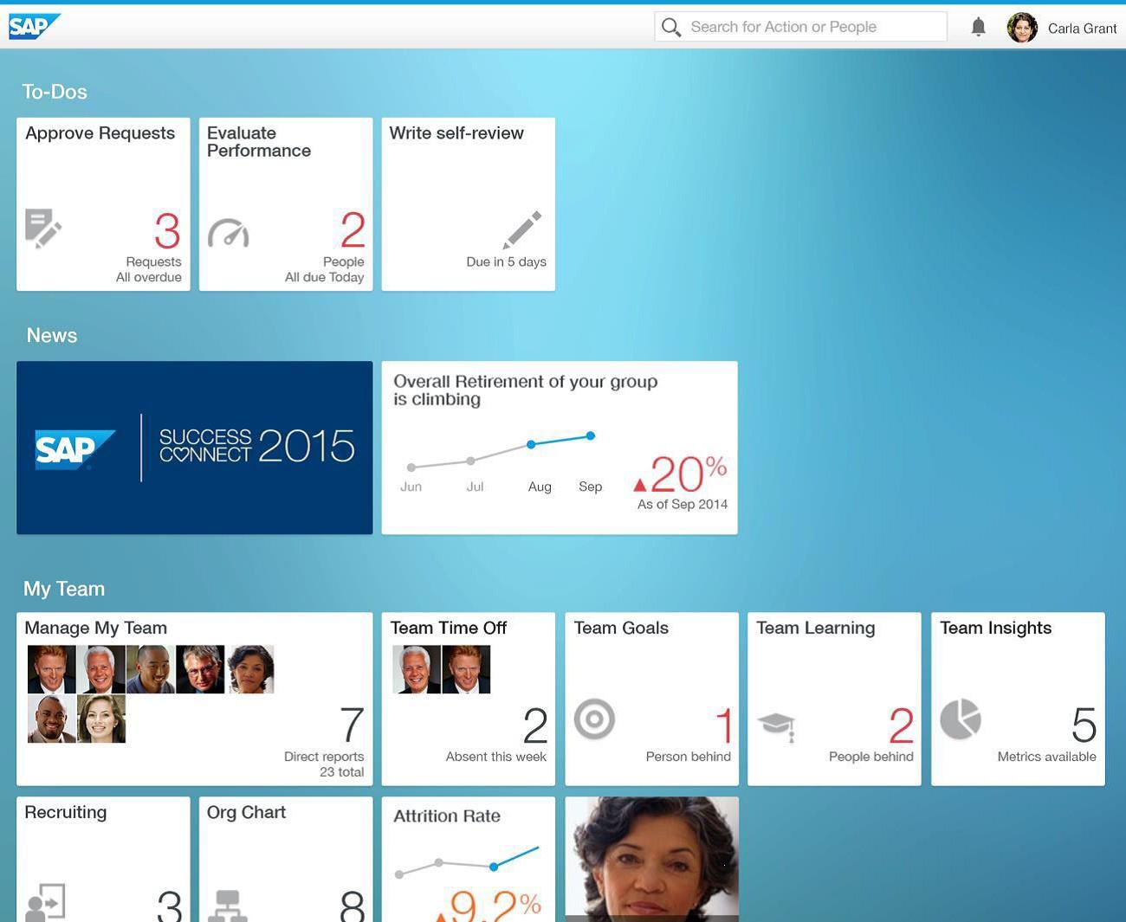Click the gauge icon on Evaluate Performance
The image size is (1126, 922).
pyautogui.click(x=229, y=233)
